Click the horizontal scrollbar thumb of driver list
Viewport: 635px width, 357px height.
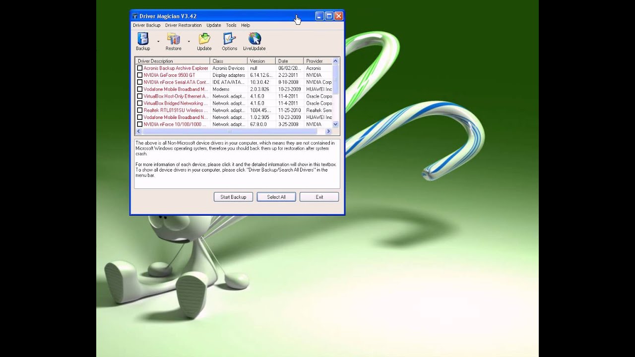[x=230, y=131]
